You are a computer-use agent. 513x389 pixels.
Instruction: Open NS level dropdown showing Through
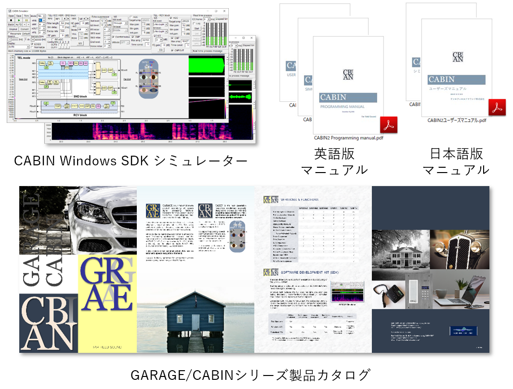coord(120,23)
